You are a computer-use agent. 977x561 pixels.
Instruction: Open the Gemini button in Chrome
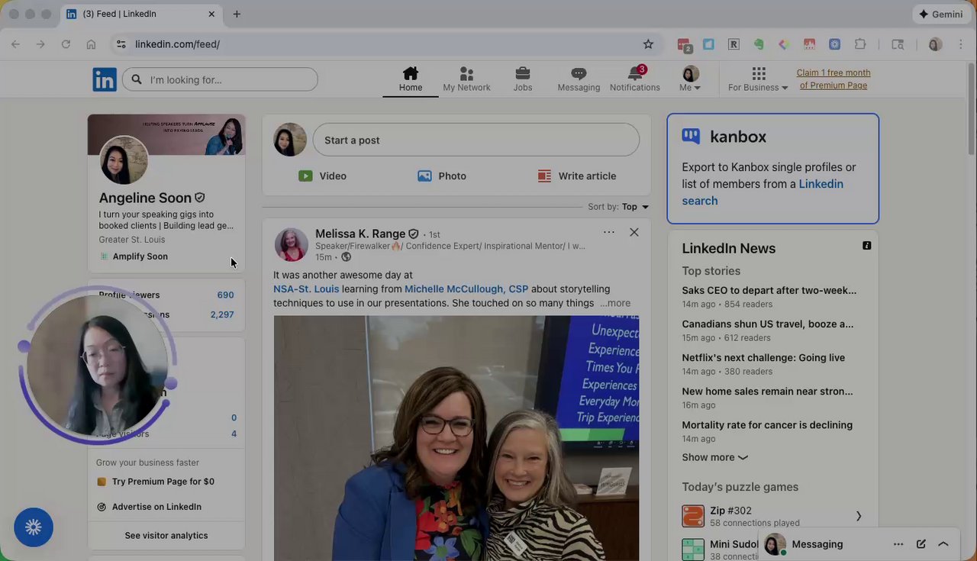point(940,15)
